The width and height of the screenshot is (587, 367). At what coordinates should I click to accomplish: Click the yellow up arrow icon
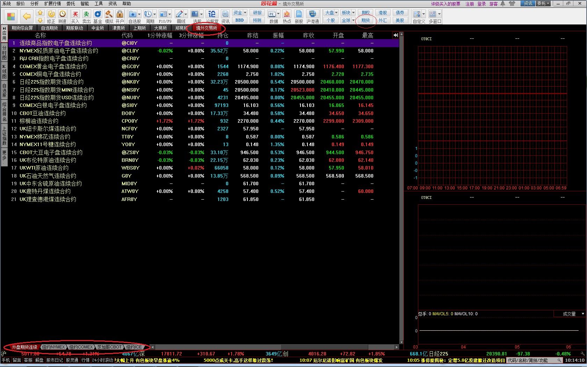[x=40, y=13]
